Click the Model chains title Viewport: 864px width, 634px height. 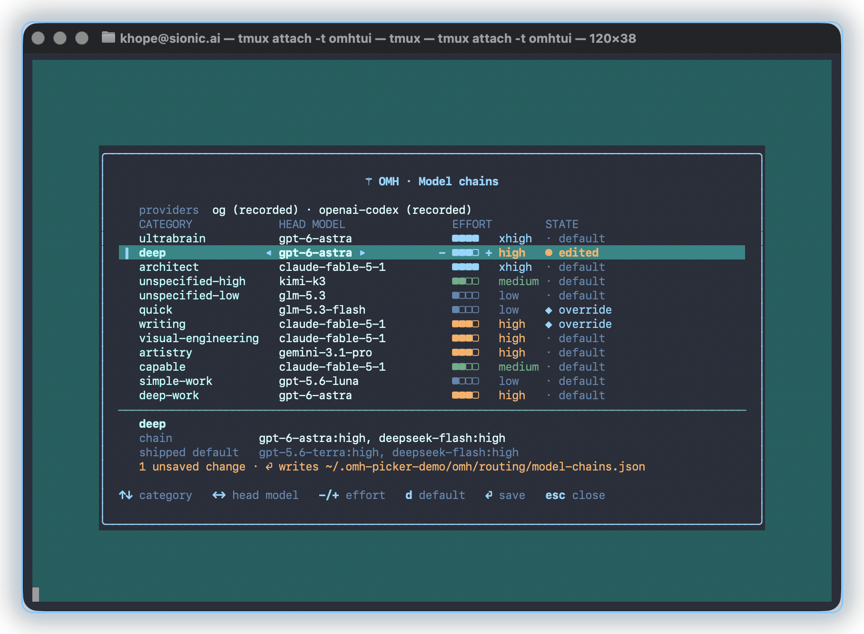458,182
